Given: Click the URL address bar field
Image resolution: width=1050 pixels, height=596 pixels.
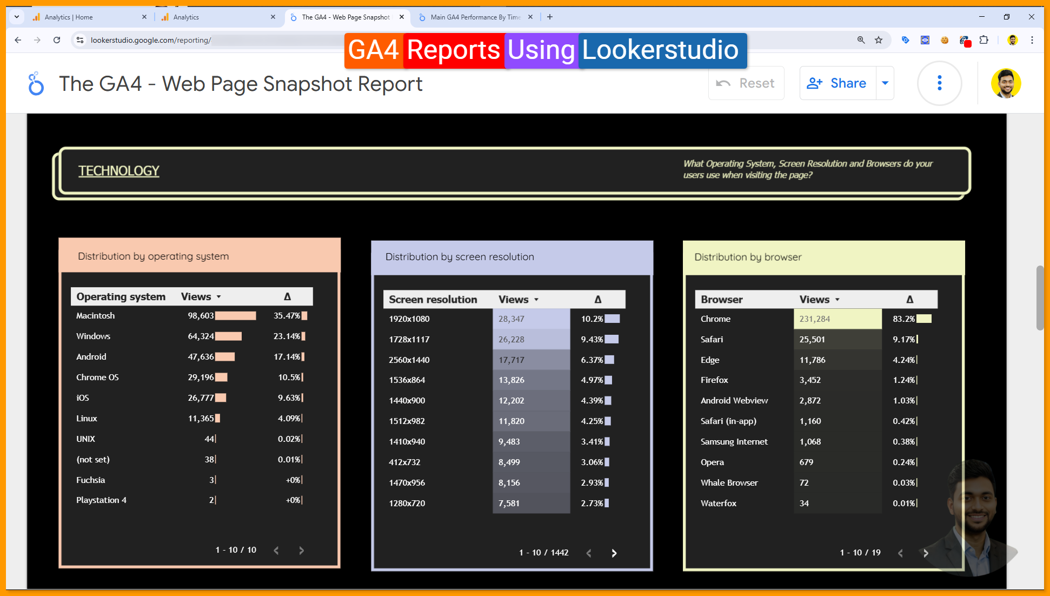Looking at the screenshot, I should tap(216, 40).
